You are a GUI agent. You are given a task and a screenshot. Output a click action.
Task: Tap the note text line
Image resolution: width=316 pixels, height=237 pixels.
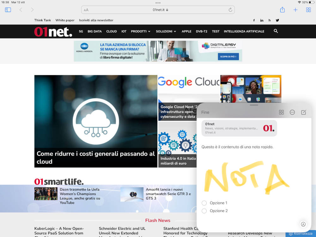pos(237,147)
